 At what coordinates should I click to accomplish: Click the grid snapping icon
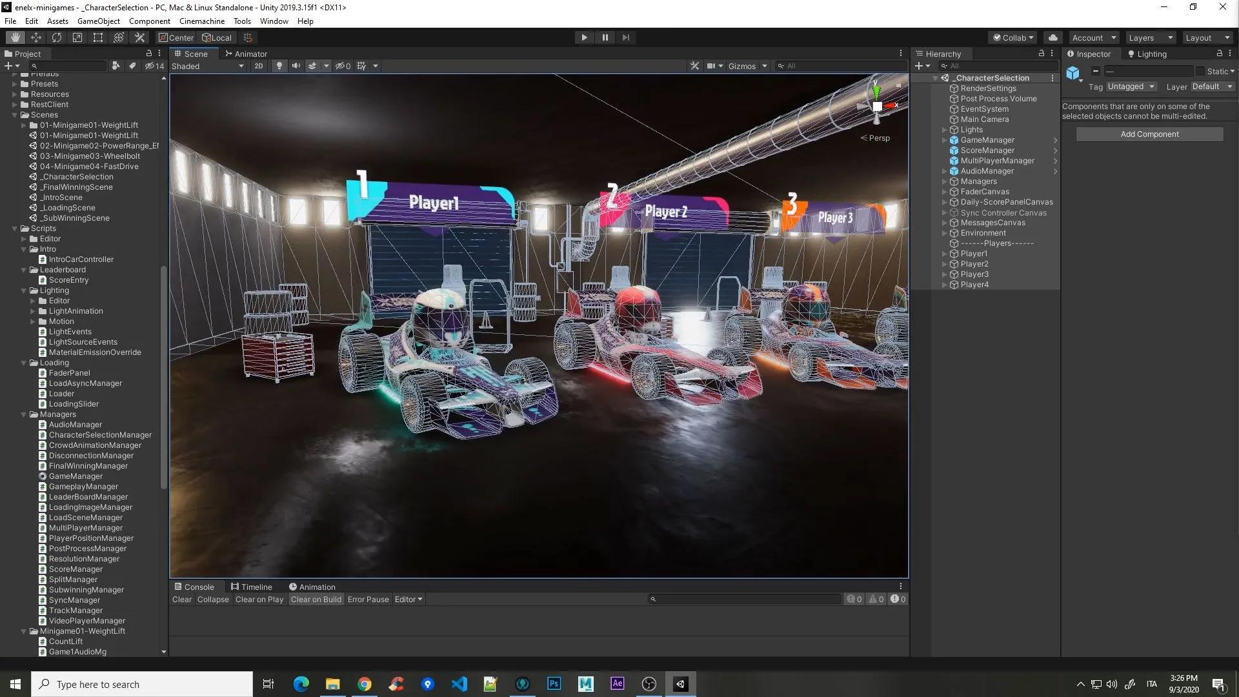(x=248, y=37)
